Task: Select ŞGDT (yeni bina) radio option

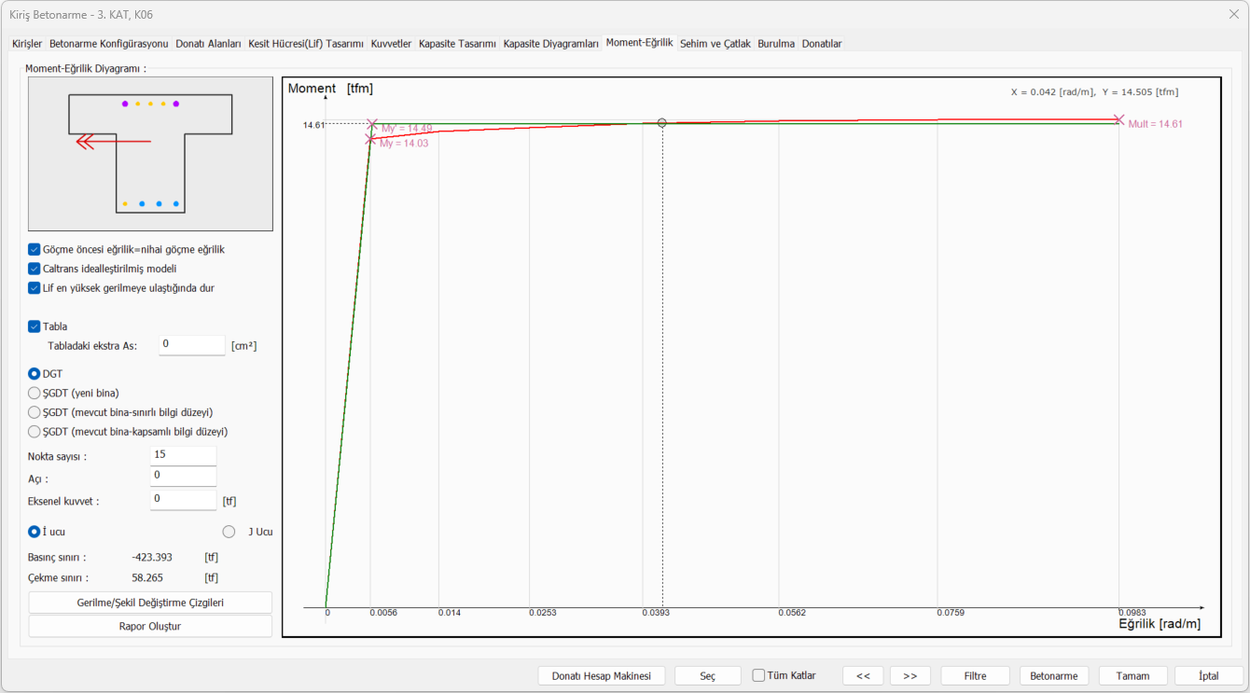Action: tap(35, 393)
